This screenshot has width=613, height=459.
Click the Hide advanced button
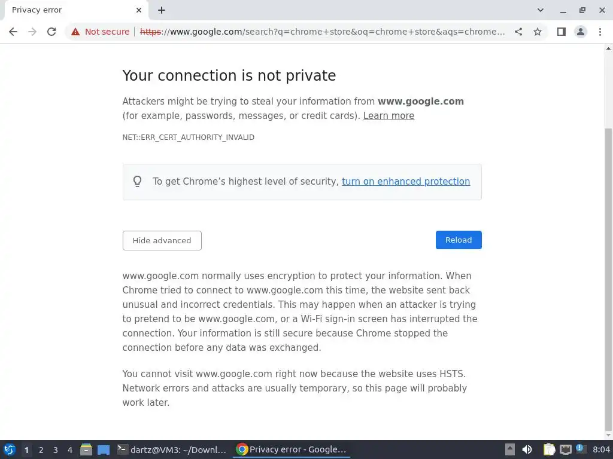(162, 240)
